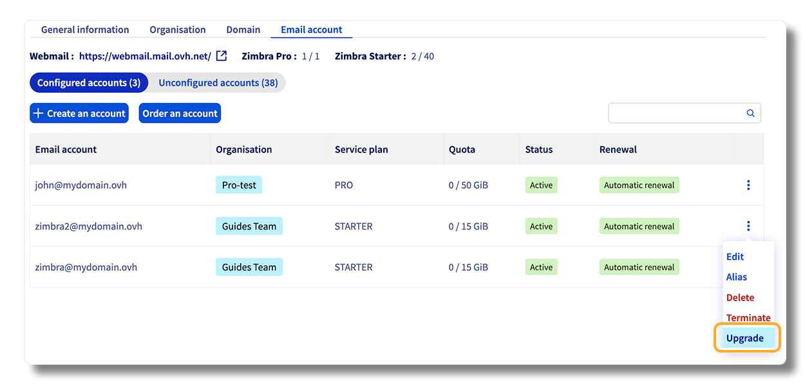Click the Pro-test organisation badge
Viewport: 805px width, 386px height.
pos(239,185)
